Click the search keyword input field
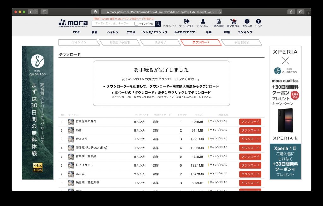Viewport: 323px width, 206px height. click(113, 24)
